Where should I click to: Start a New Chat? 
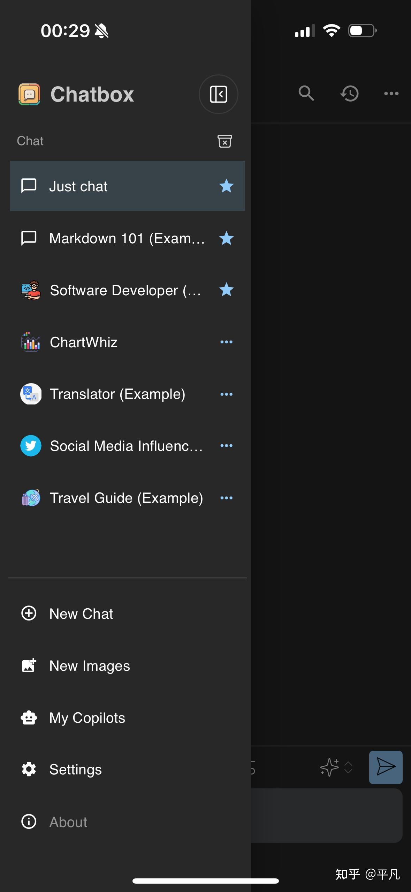point(81,614)
